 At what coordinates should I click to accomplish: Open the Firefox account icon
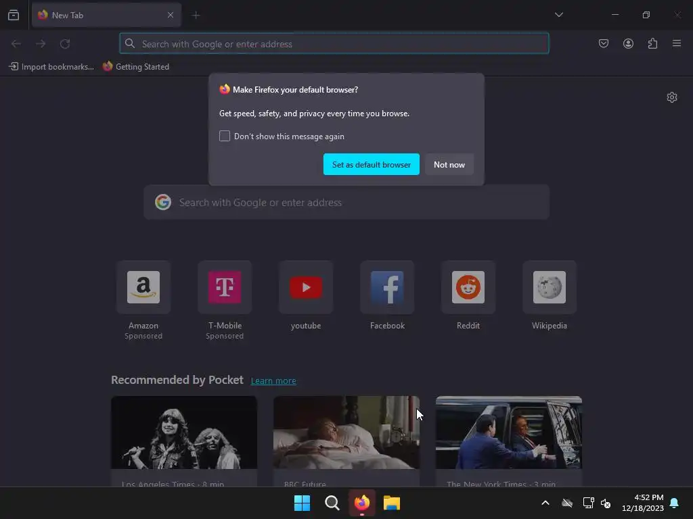(x=628, y=43)
